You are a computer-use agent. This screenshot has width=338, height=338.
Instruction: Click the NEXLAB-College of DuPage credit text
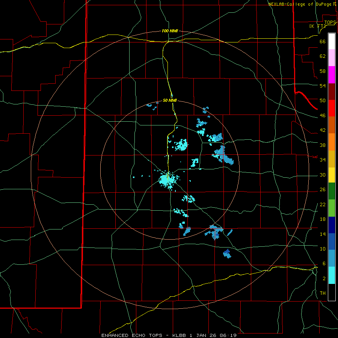(300, 4)
